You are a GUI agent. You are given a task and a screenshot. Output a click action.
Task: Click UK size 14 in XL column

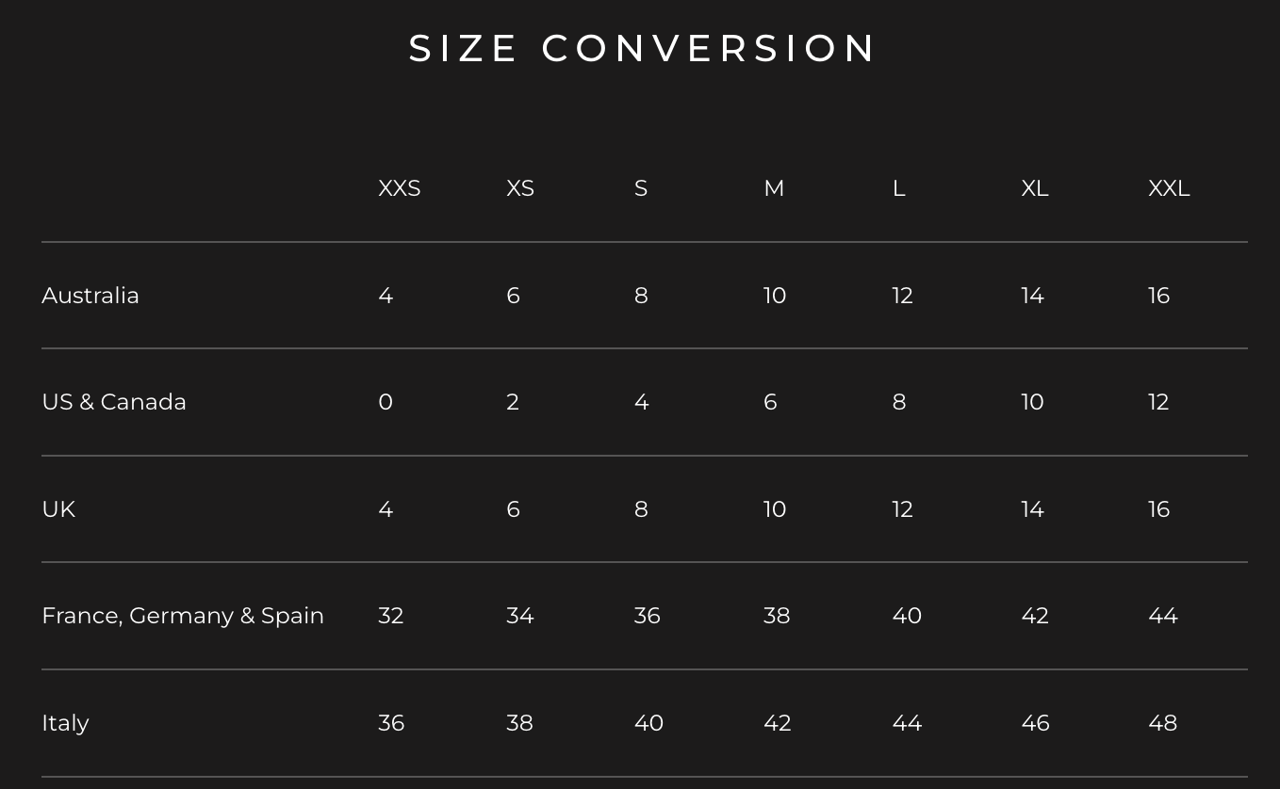1032,509
